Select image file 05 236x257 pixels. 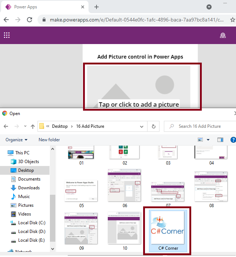pos(81,193)
